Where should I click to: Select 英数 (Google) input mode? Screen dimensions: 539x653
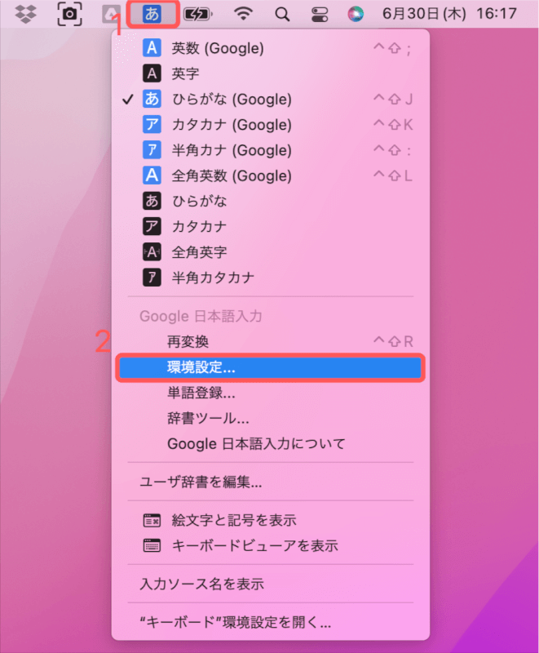[x=271, y=48]
